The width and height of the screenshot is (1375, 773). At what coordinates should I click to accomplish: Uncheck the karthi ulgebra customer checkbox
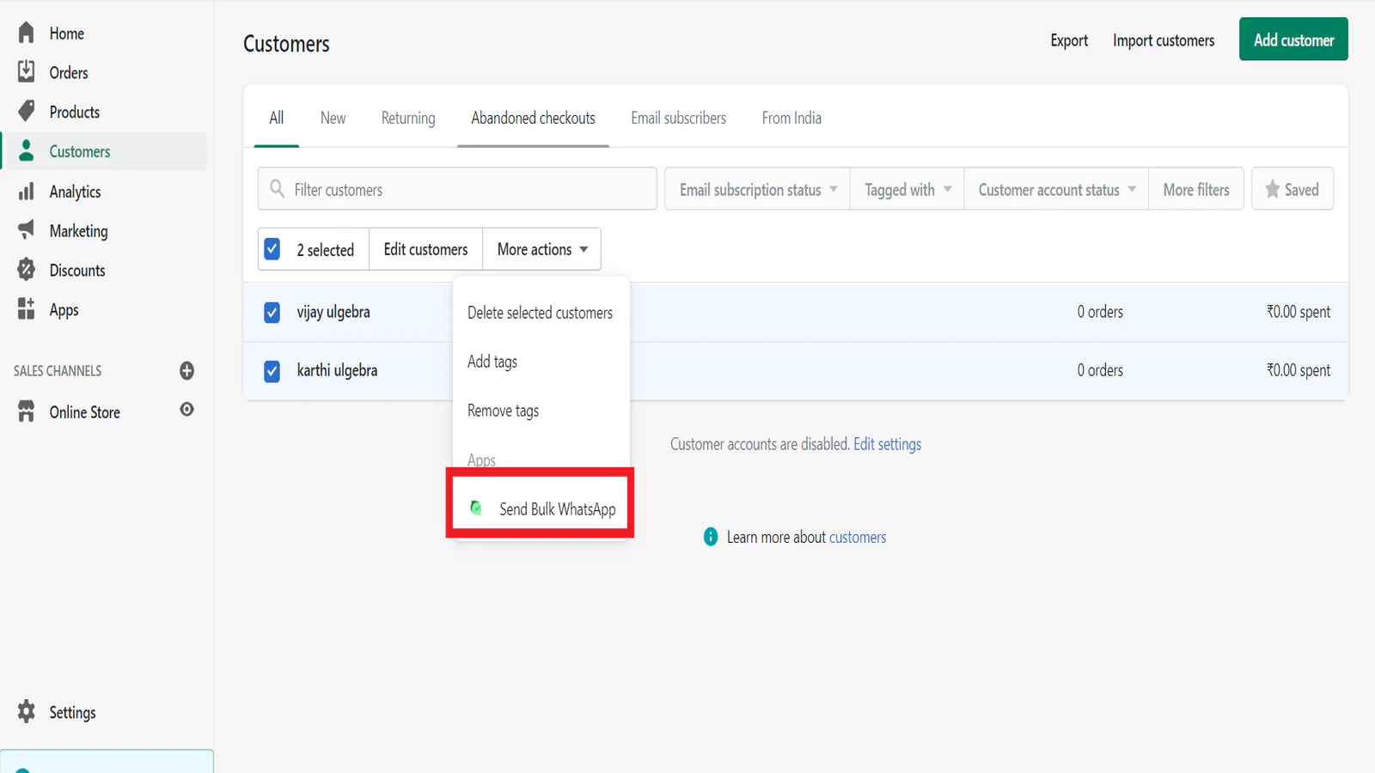(x=272, y=371)
